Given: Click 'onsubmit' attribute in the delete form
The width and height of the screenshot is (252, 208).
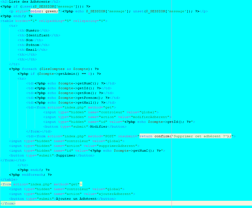Looking at the screenshot, I should click(126, 136).
